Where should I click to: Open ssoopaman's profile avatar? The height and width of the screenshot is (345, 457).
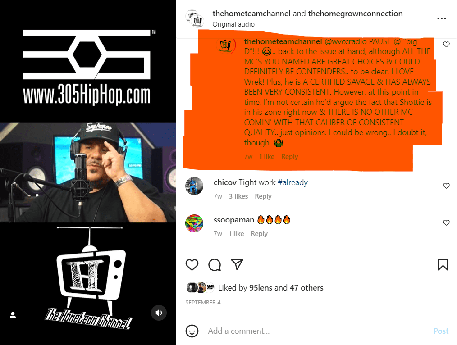[194, 223]
